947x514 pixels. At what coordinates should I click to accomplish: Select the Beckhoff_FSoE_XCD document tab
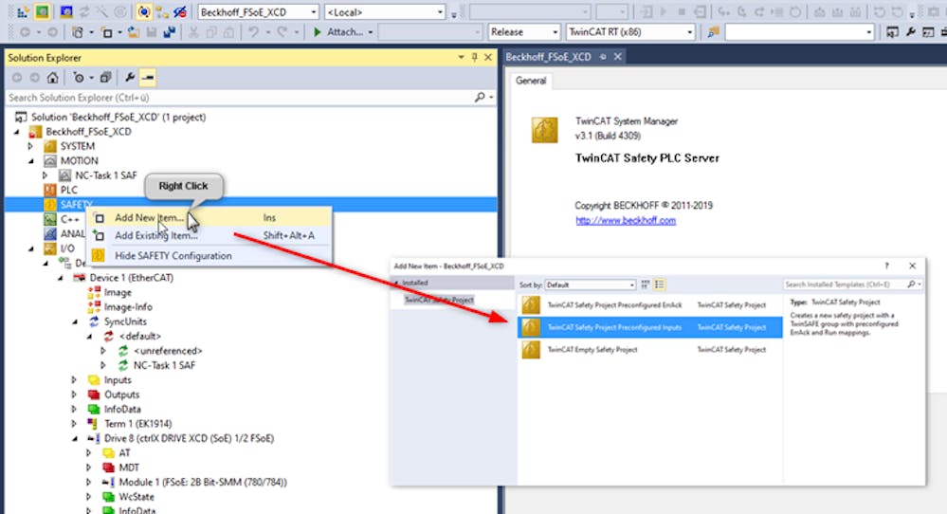tap(549, 57)
